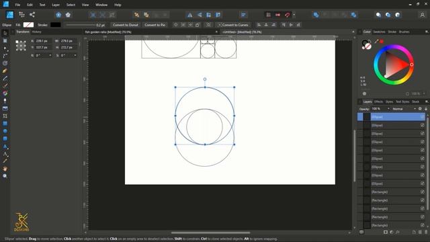The width and height of the screenshot is (430, 242).
Task: Open the Color panel opacity percentage dropdown
Action: tap(424, 93)
